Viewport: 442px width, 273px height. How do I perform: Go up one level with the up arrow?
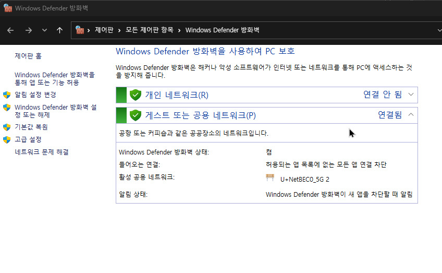[x=59, y=30]
